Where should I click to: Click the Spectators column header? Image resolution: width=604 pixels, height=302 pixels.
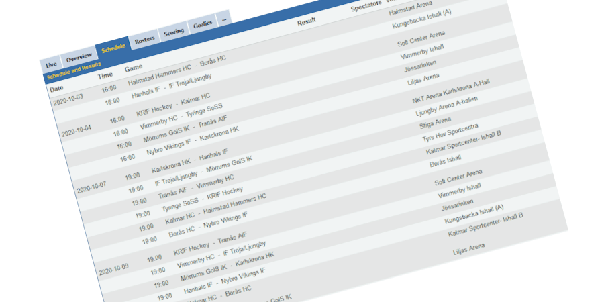366,6
